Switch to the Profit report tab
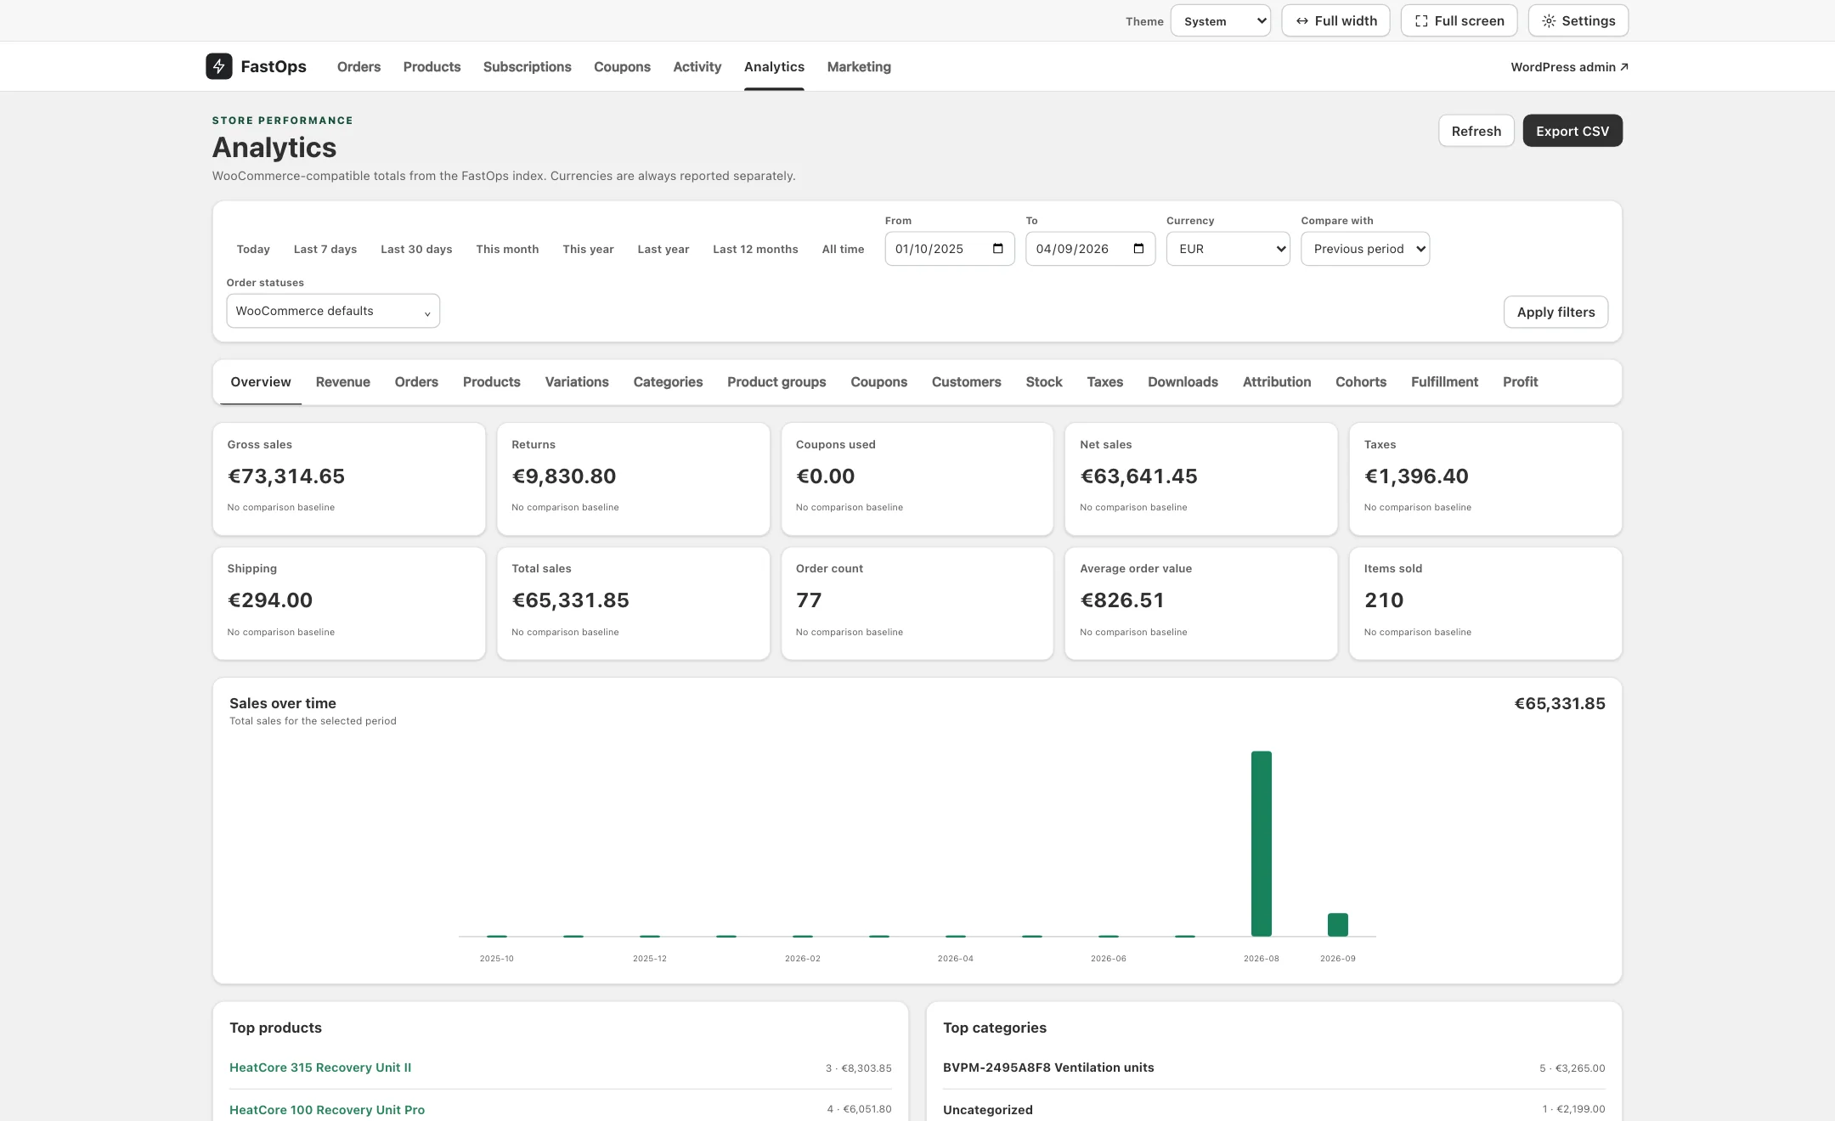This screenshot has height=1121, width=1835. 1520,382
